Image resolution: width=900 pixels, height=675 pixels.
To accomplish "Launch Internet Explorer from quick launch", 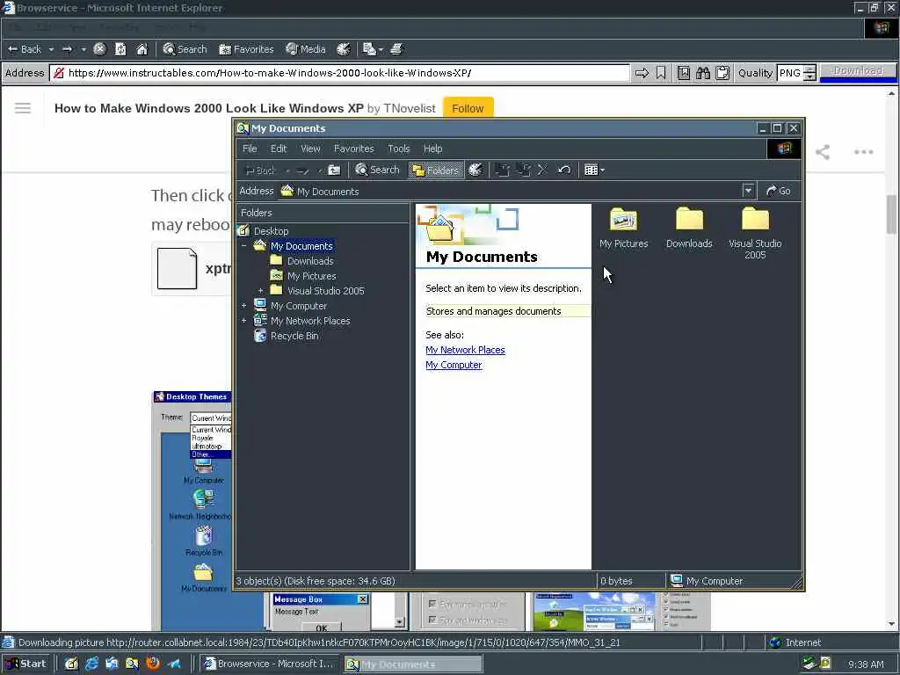I will point(91,664).
